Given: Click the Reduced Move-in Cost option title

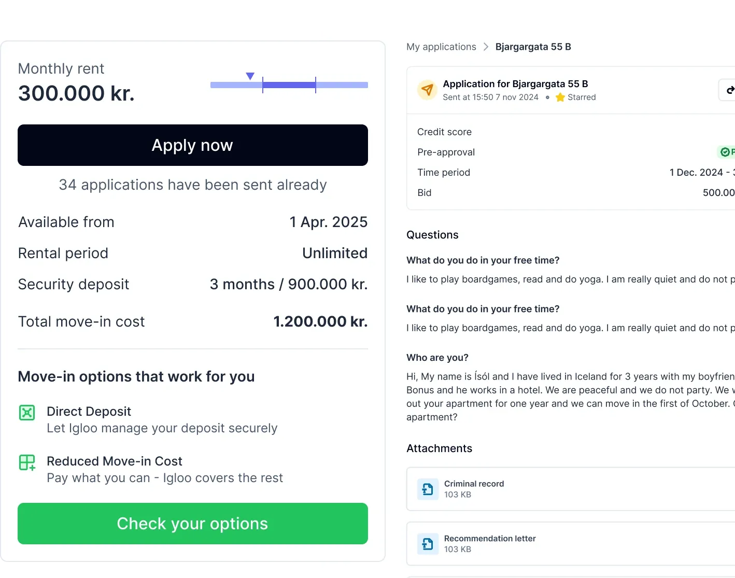Looking at the screenshot, I should [115, 461].
